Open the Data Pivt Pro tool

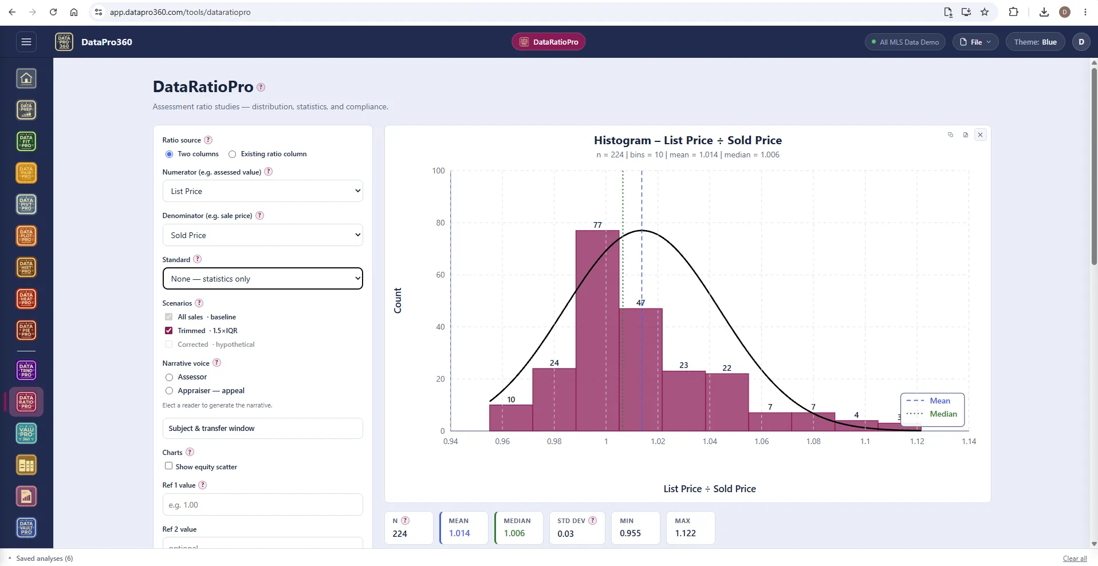click(26, 204)
